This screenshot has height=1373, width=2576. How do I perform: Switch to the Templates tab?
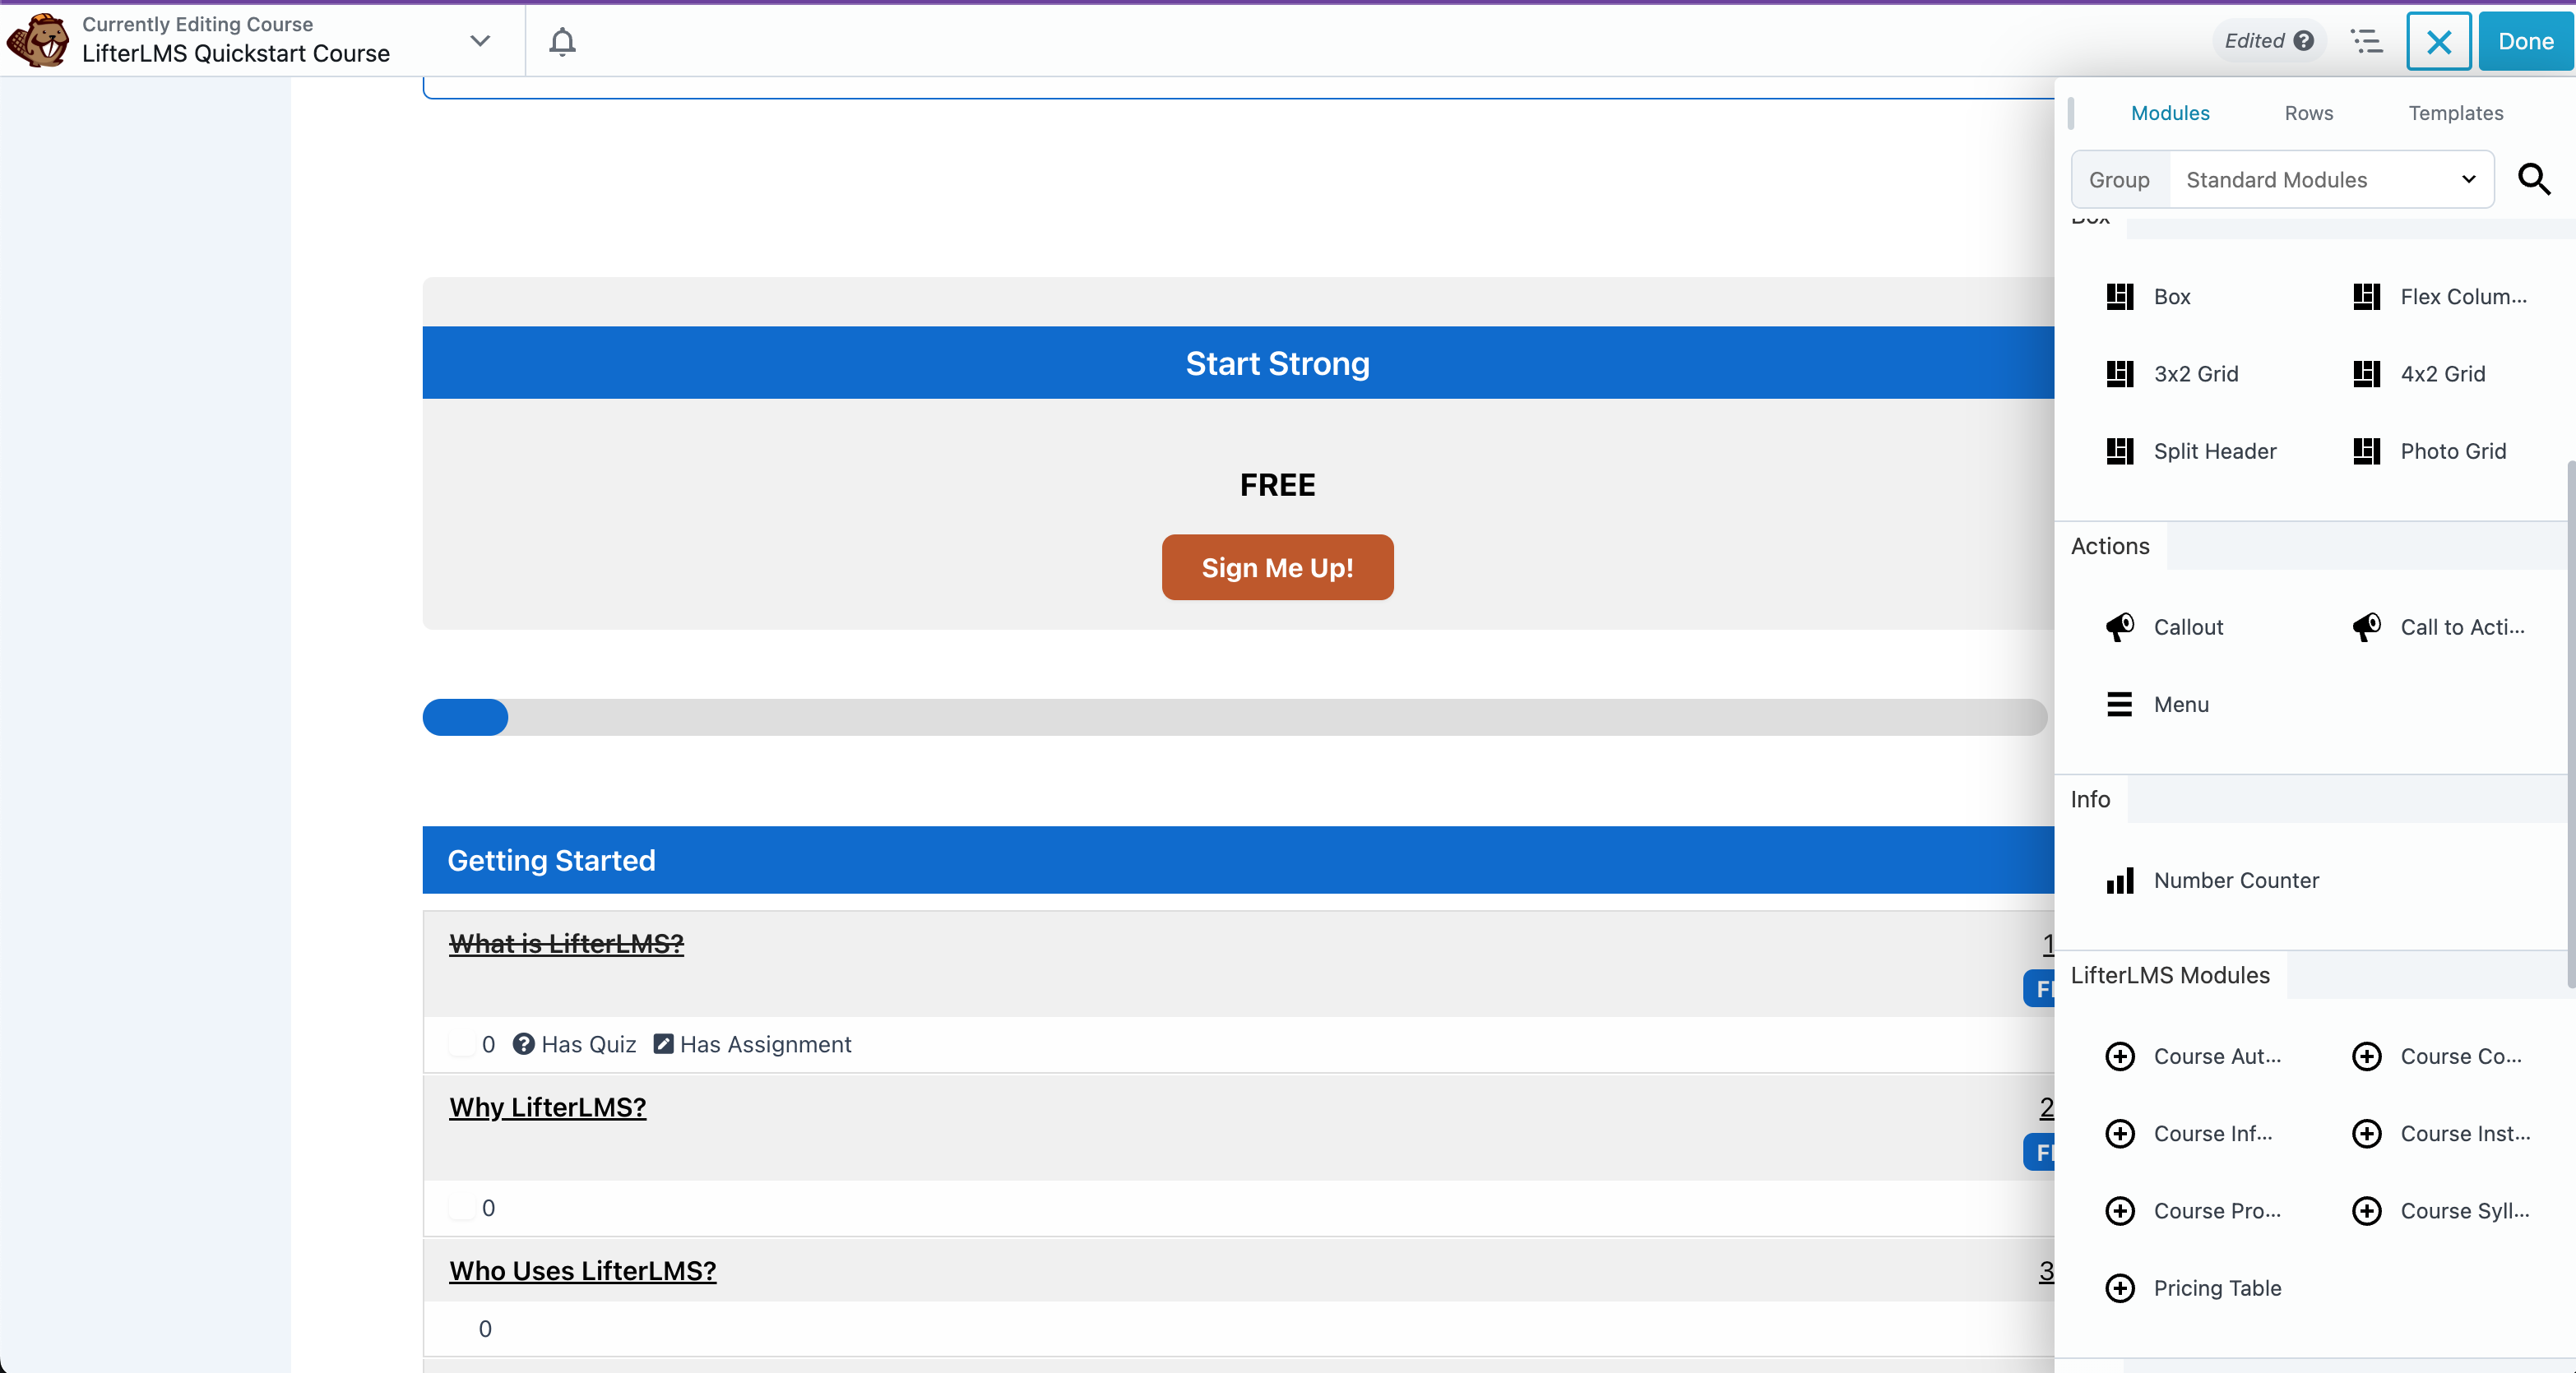coord(2456,113)
